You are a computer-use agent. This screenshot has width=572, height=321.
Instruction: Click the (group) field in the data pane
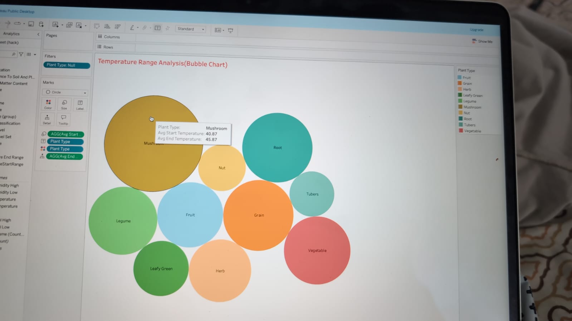coord(8,116)
